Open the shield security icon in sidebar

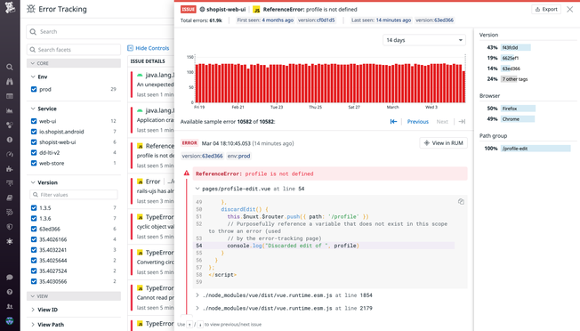[x=10, y=227]
